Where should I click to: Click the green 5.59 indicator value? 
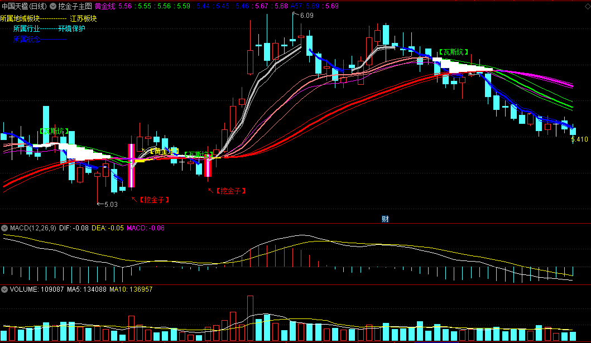184,6
